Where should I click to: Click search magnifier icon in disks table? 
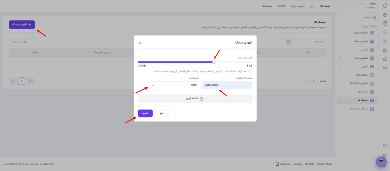tap(288, 42)
